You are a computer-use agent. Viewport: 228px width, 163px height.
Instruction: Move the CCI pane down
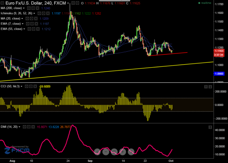pos(210,87)
